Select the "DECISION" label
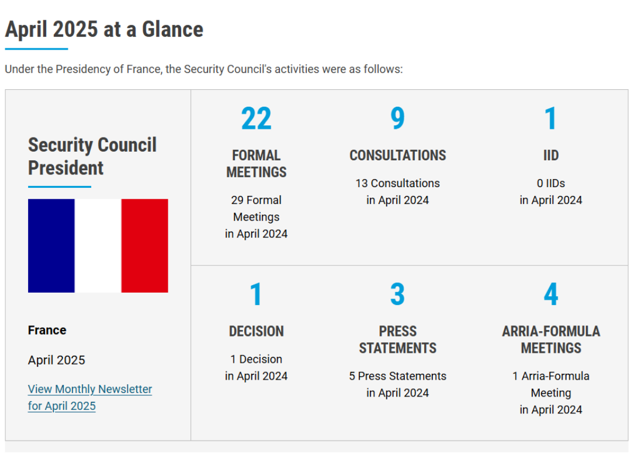Screen dimensions: 631x456 coord(256,331)
